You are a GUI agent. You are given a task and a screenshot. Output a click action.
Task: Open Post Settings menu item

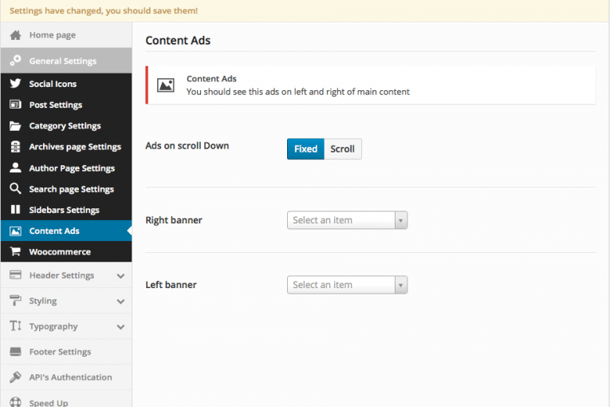coord(66,105)
